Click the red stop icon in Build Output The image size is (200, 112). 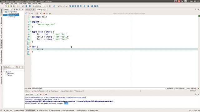click(41, 94)
